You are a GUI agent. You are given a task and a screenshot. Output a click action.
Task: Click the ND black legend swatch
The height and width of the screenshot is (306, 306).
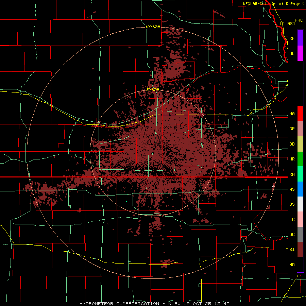pyautogui.click(x=300, y=265)
